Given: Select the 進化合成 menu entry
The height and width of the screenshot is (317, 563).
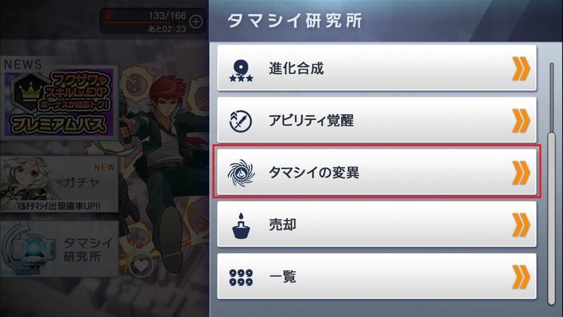Looking at the screenshot, I should coord(377,68).
